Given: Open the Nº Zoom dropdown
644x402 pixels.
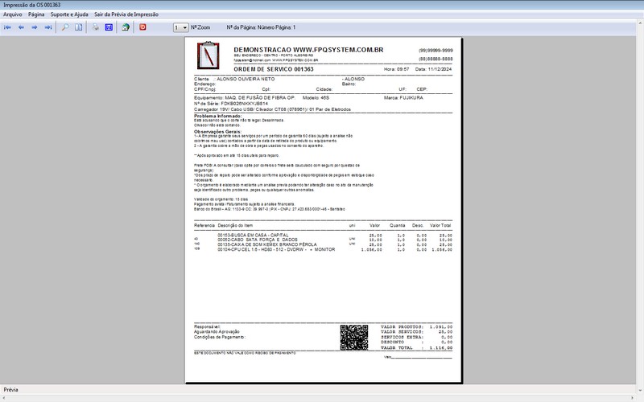Looking at the screenshot, I should 180,27.
